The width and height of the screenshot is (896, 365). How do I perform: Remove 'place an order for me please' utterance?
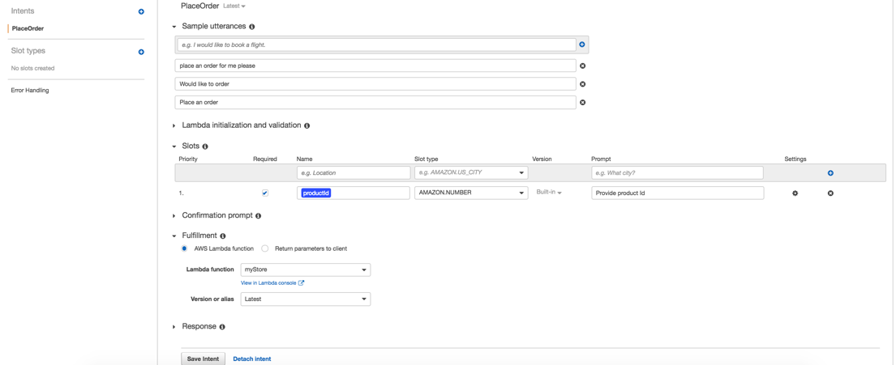[x=582, y=66]
